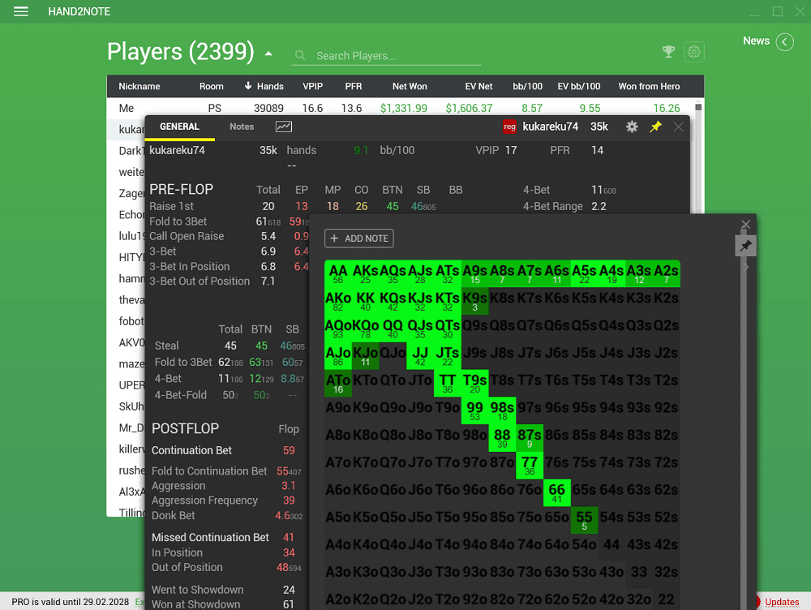Open the graph tab in player popup
Viewport: 811px width, 610px height.
click(283, 127)
